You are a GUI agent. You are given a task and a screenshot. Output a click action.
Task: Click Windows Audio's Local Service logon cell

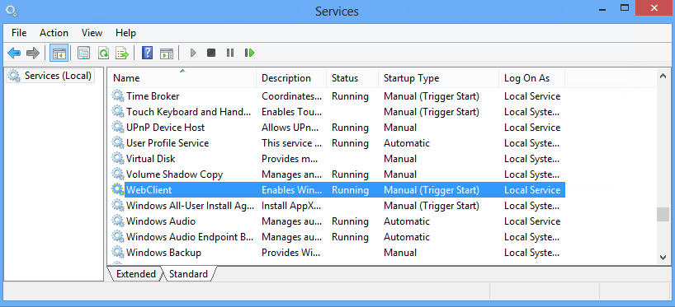click(x=532, y=221)
